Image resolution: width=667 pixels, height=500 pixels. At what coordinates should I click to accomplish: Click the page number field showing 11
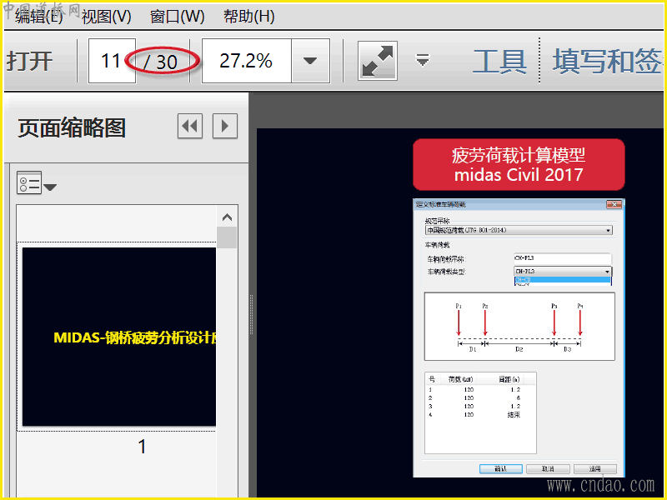[x=112, y=61]
